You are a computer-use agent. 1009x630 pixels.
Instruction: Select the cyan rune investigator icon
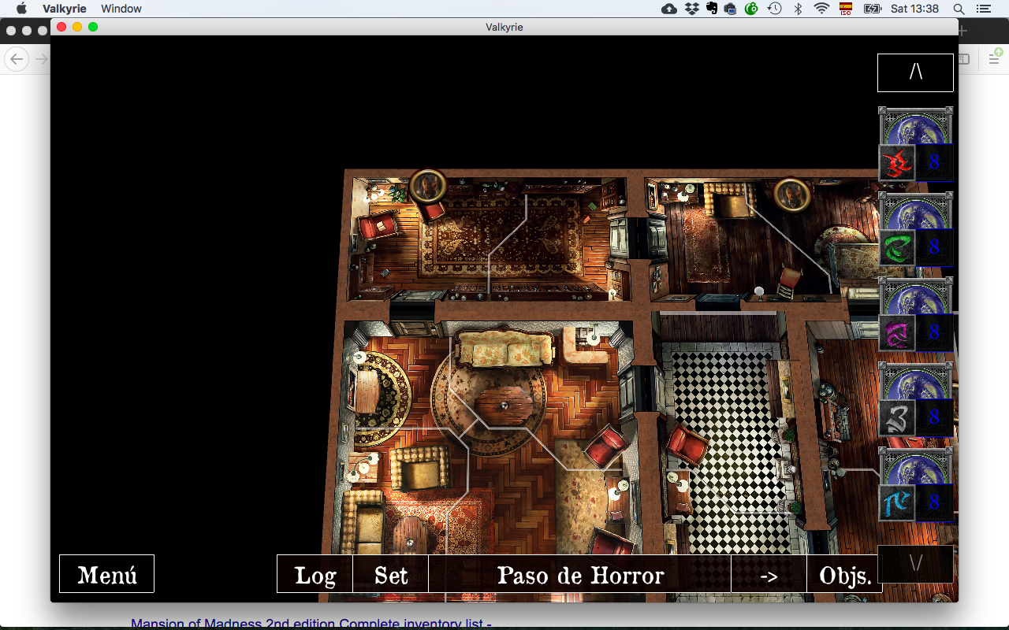pyautogui.click(x=896, y=502)
